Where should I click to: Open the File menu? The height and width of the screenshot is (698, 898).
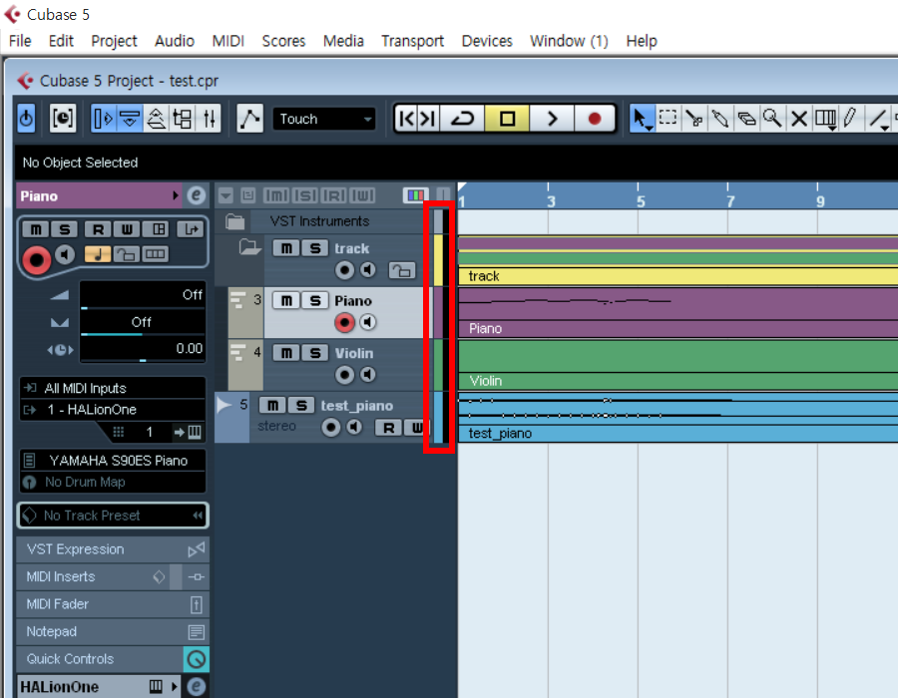click(x=20, y=41)
